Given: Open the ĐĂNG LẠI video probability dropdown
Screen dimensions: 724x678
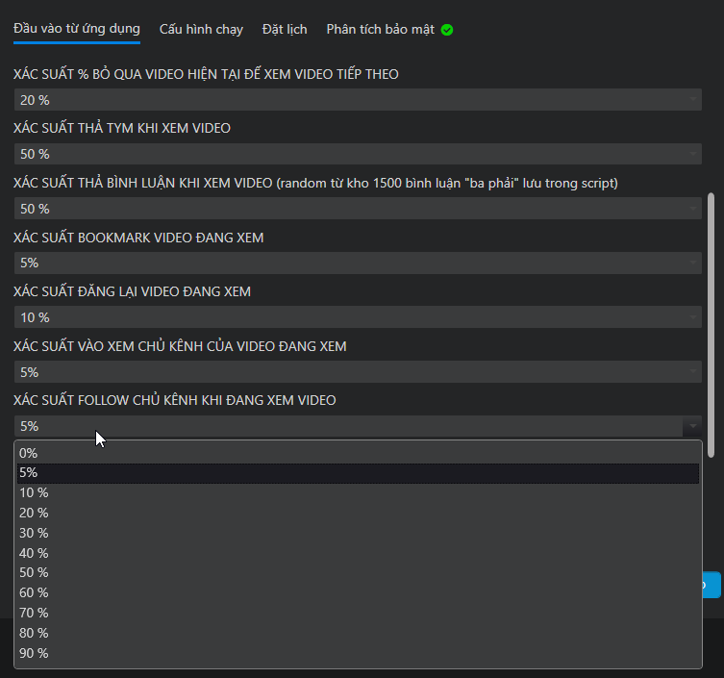Looking at the screenshot, I should pos(358,317).
